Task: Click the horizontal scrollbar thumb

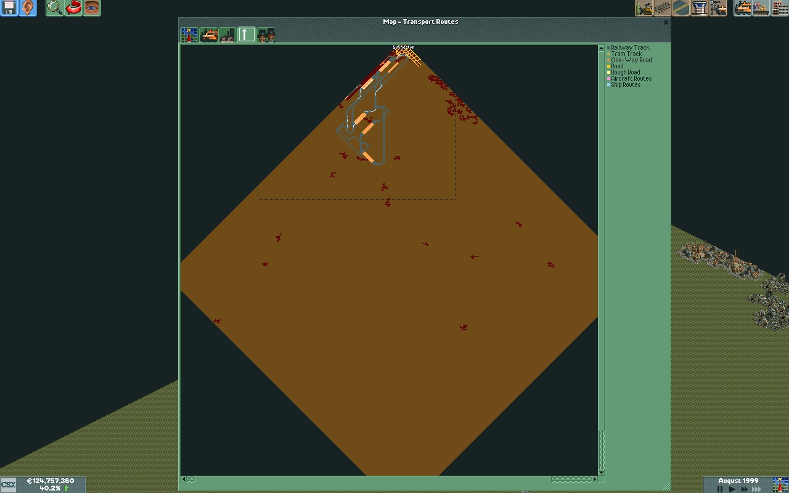Action: (374, 479)
